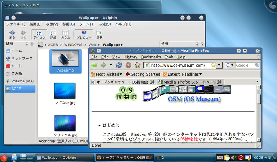The width and height of the screenshot is (277, 162).
Task: Reload the page in Firefox
Action: click(x=119, y=65)
